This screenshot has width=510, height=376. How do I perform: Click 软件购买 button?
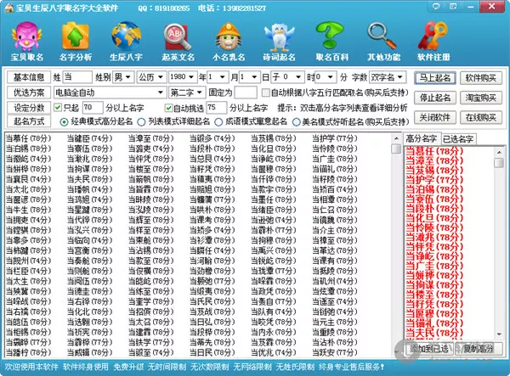point(481,77)
